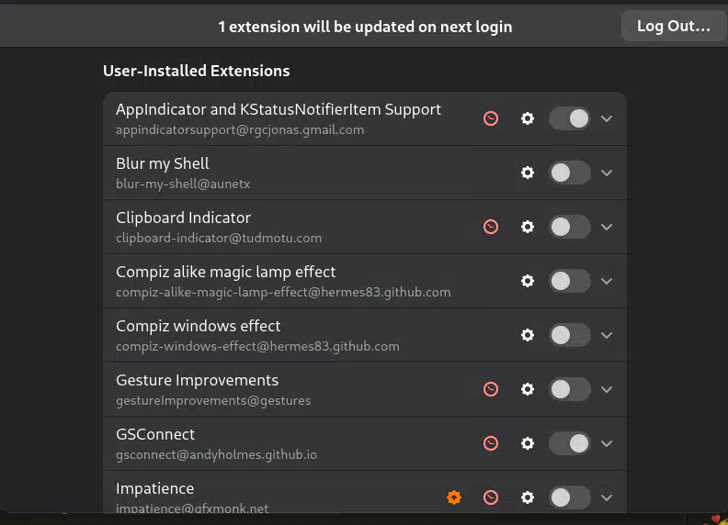728x525 pixels.
Task: Click Clipboard Indicator pending update icon
Action: pos(491,227)
